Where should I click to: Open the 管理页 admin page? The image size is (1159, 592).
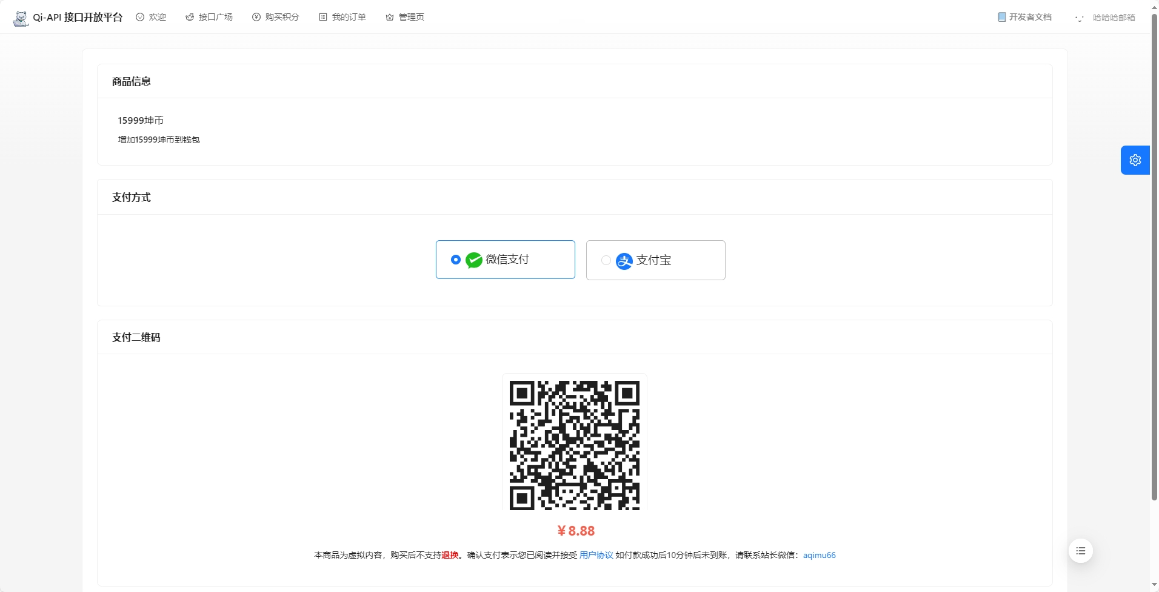click(405, 17)
